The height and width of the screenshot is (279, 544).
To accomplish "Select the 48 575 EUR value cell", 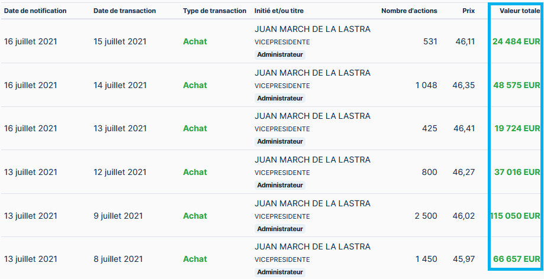I will click(x=516, y=85).
